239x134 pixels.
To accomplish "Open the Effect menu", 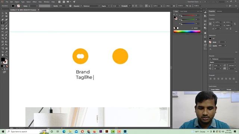I will pos(35,2).
